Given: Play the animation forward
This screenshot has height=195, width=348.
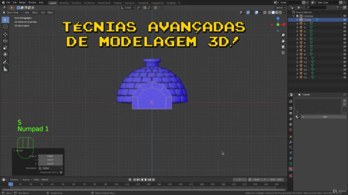Looking at the screenshot, I should pos(146,180).
